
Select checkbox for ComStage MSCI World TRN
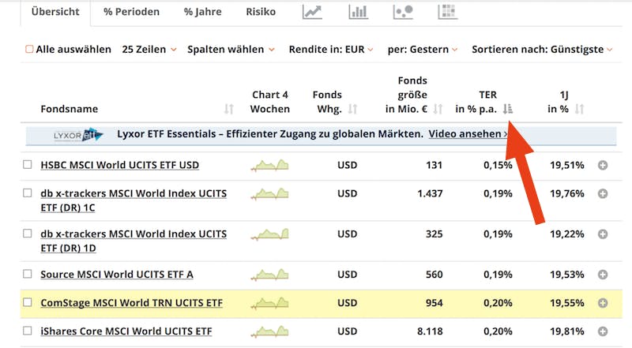[x=28, y=302]
